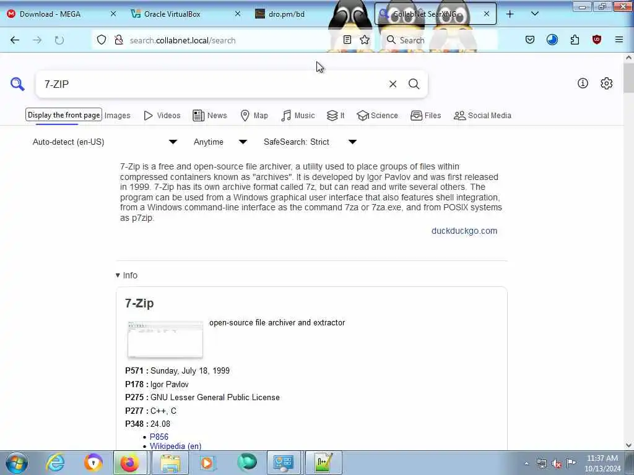Close the Oracle VirtualBox tab
Image resolution: width=634 pixels, height=475 pixels.
[x=238, y=14]
